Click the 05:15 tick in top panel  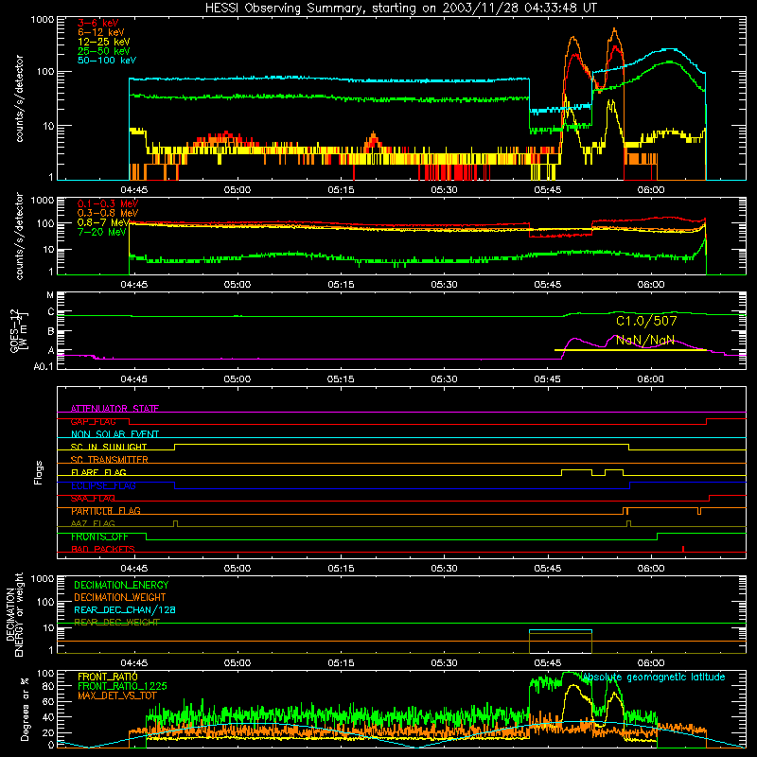(x=341, y=190)
